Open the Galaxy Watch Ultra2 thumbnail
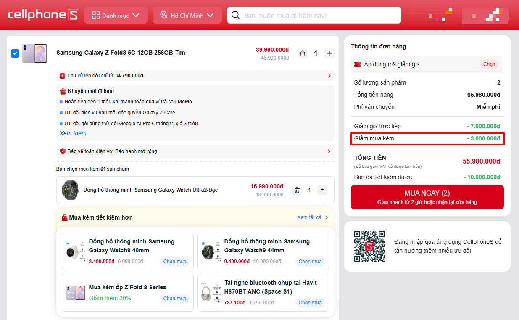 [x=70, y=190]
